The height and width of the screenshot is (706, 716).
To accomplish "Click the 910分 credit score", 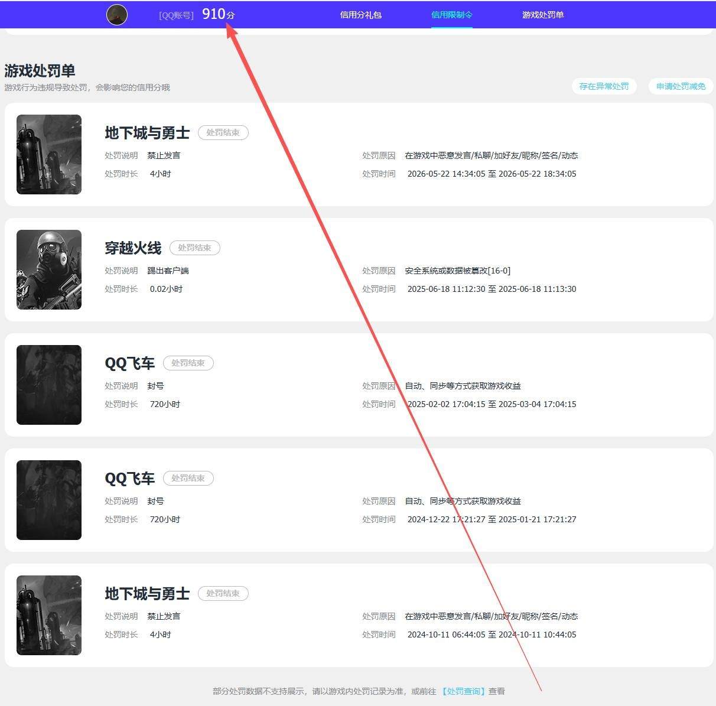I will coord(219,14).
